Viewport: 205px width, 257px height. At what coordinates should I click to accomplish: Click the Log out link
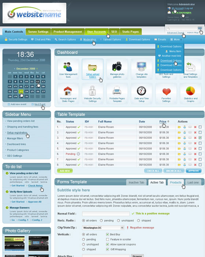coord(189,8)
